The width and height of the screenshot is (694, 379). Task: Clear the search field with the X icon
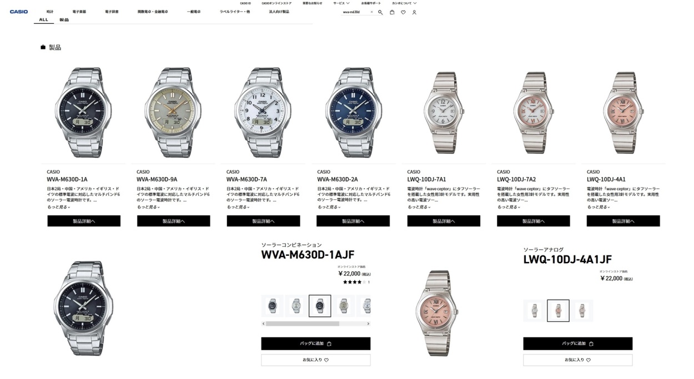(x=371, y=12)
